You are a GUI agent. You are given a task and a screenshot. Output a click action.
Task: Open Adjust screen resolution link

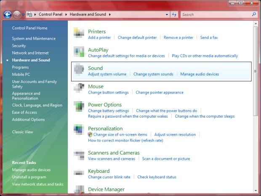coord(175,134)
